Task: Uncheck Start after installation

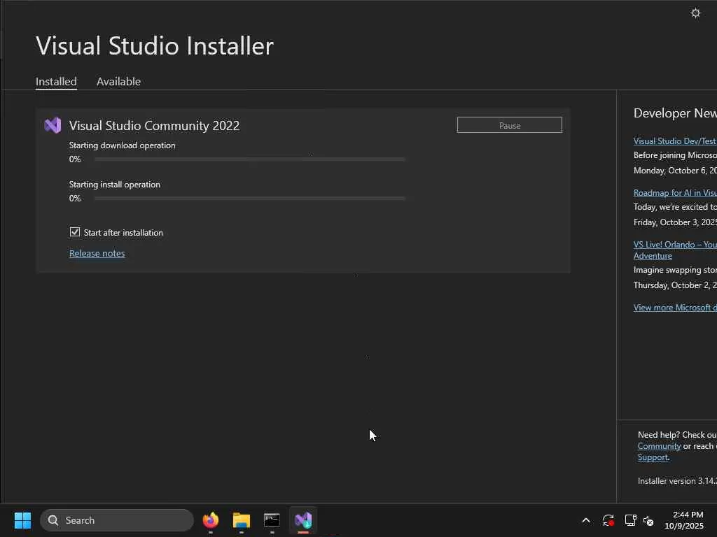Action: (x=74, y=232)
